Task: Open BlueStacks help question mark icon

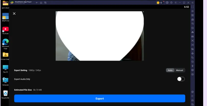Action: coord(172,3)
